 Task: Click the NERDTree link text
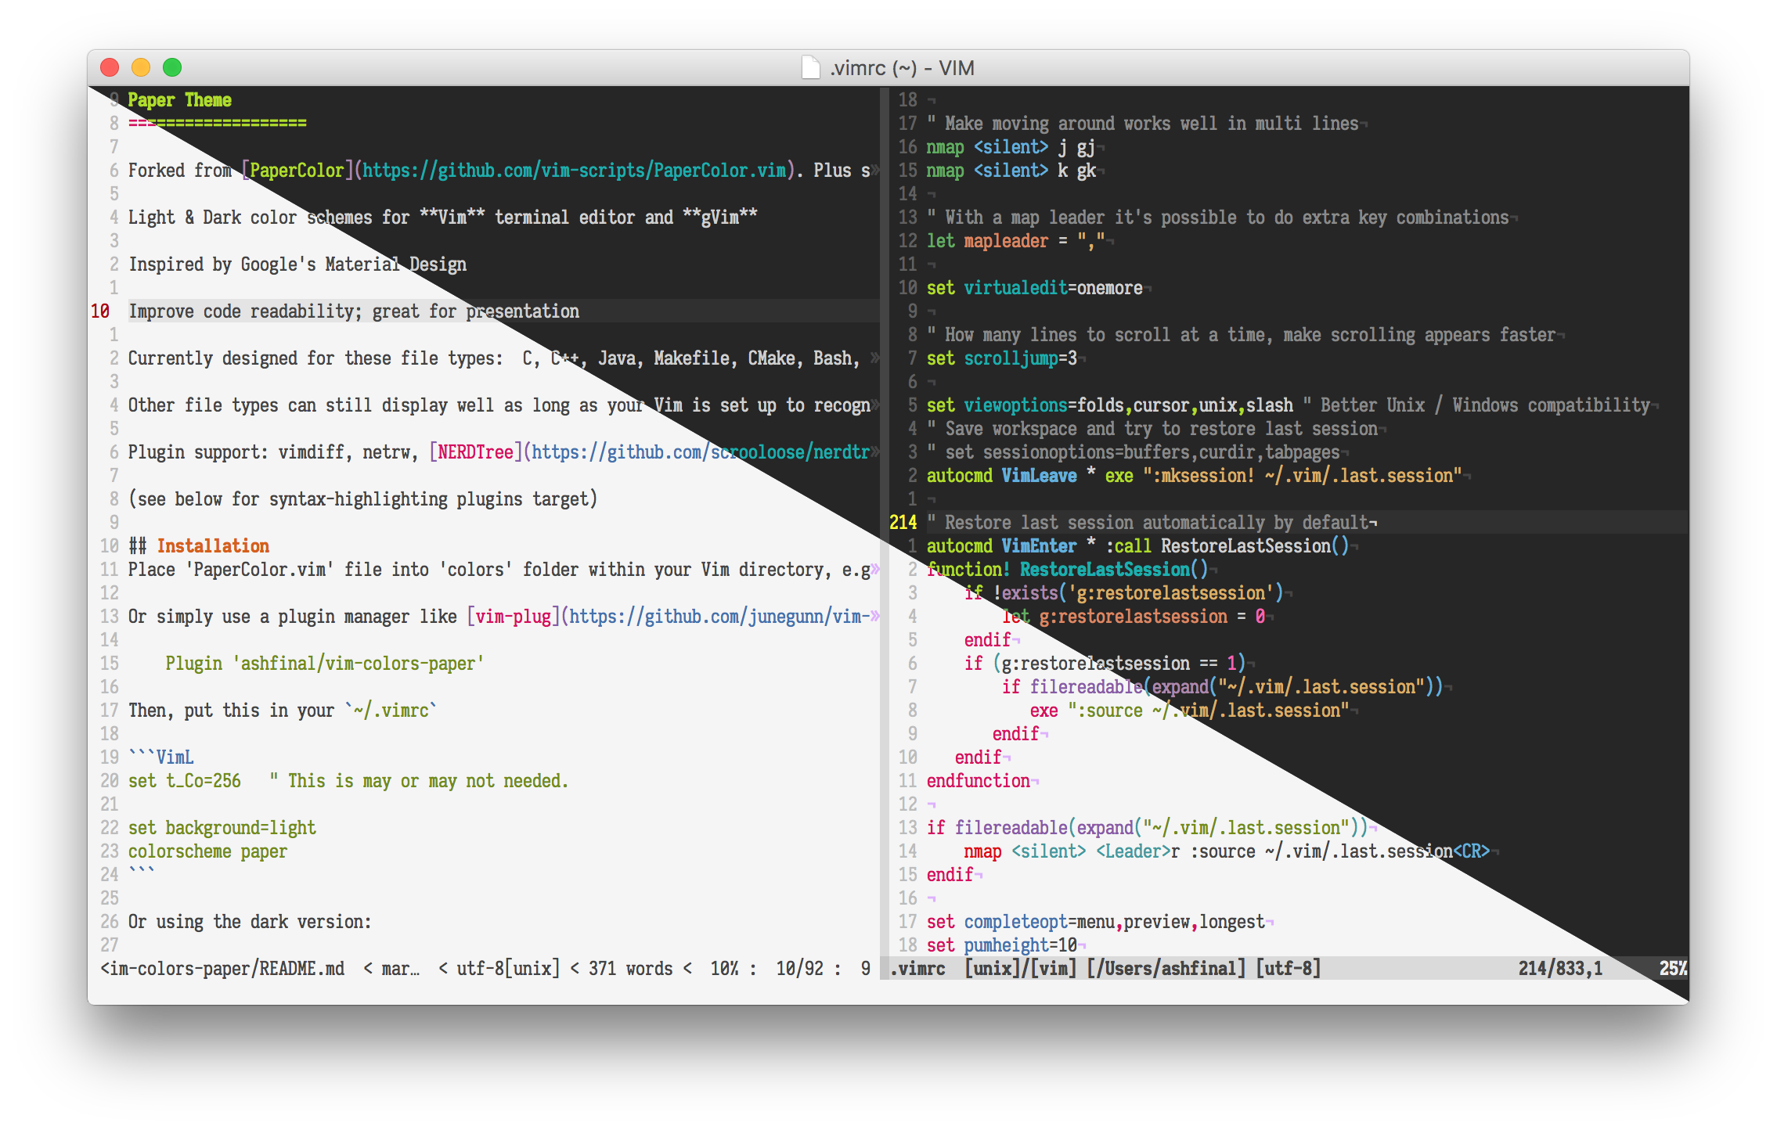click(x=475, y=452)
